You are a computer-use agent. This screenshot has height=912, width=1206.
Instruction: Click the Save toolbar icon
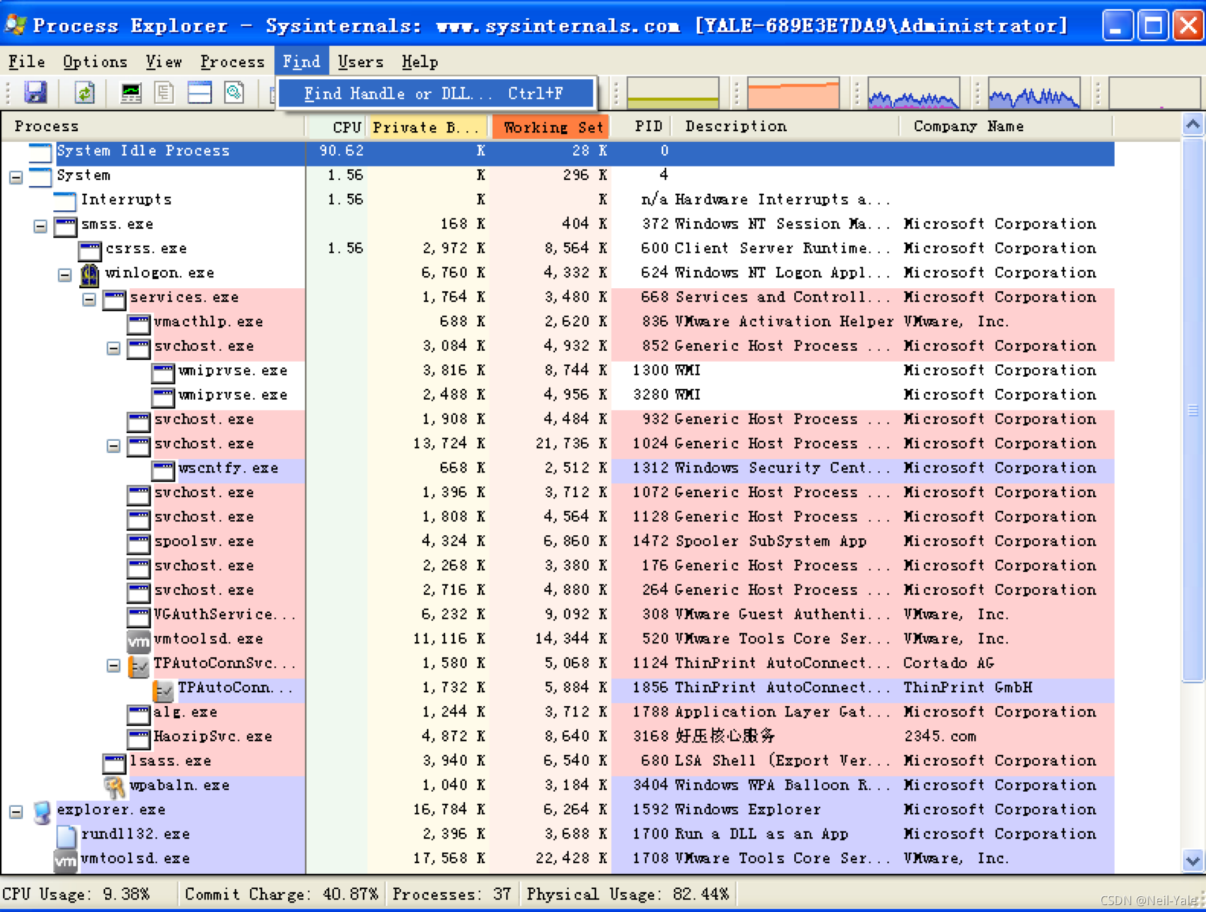click(x=35, y=92)
